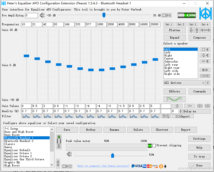The image size is (214, 172).
Task: Open the Commands panel
Action: pos(199,91)
